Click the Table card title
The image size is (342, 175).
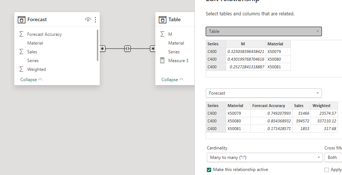[175, 20]
